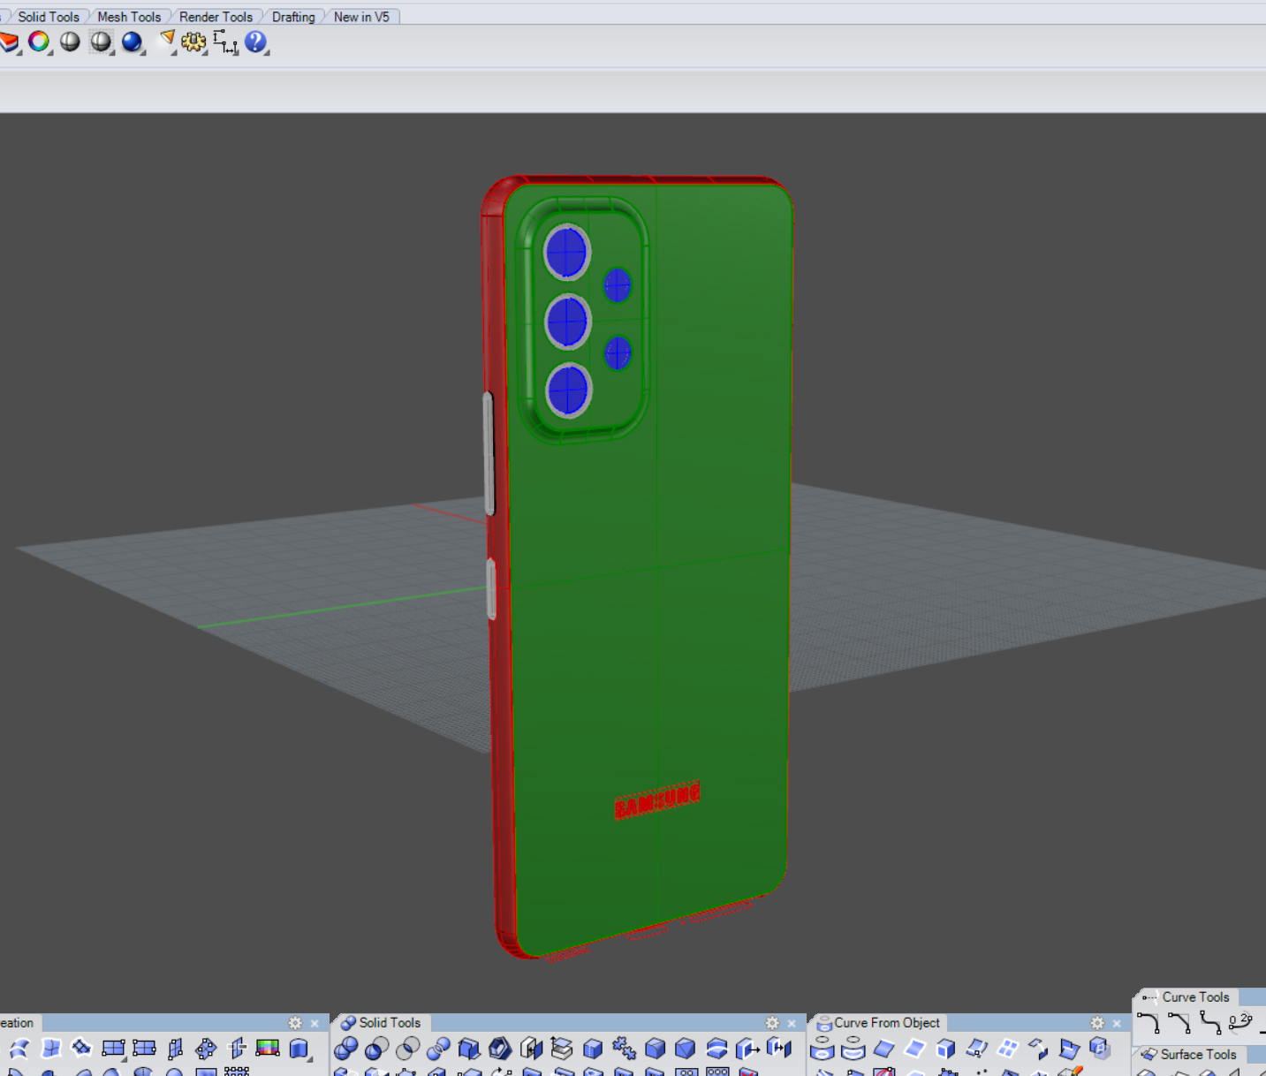Switch to the Drafting toolbar tab
The width and height of the screenshot is (1266, 1076).
pyautogui.click(x=293, y=17)
